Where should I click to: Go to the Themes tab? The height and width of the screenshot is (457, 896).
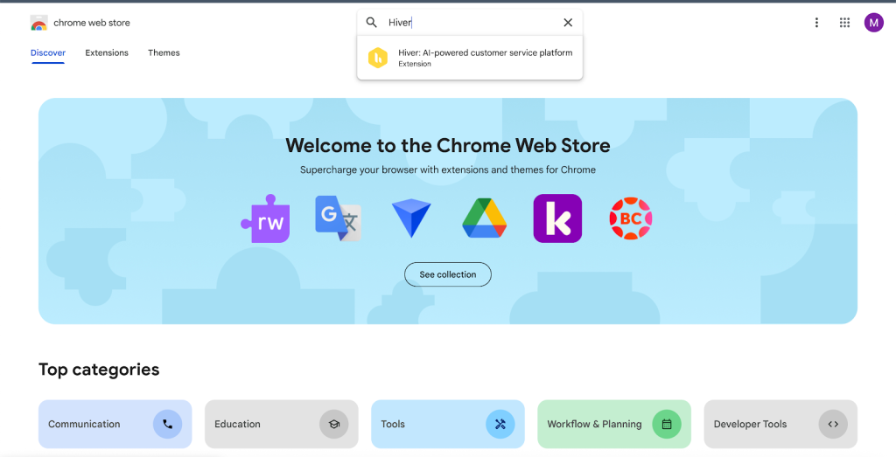[x=164, y=53]
